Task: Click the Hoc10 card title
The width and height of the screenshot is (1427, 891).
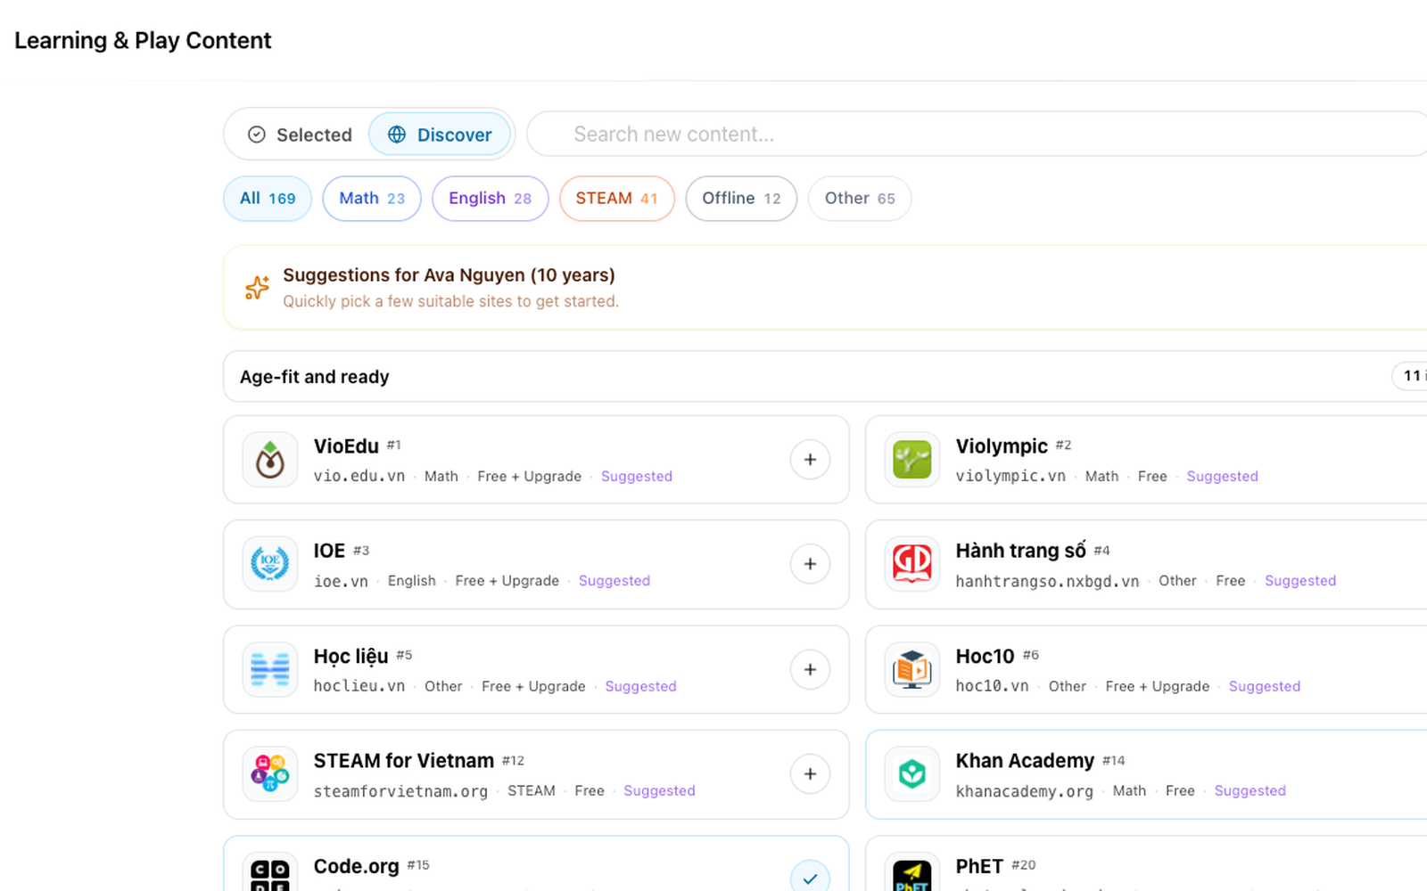Action: click(x=985, y=656)
